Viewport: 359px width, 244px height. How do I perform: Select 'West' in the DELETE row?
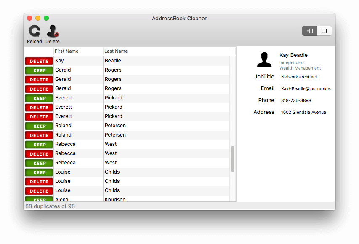coord(111,153)
